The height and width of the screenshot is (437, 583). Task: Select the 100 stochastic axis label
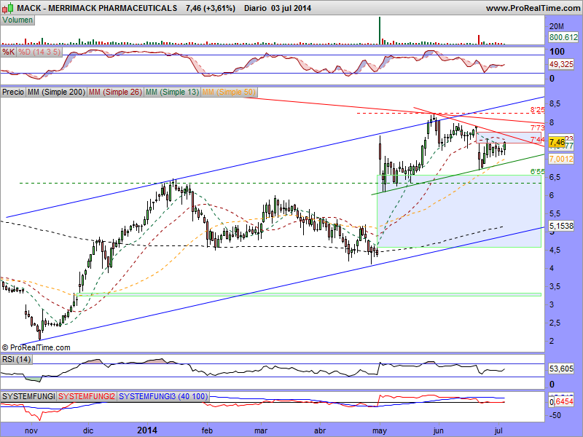tap(557, 52)
